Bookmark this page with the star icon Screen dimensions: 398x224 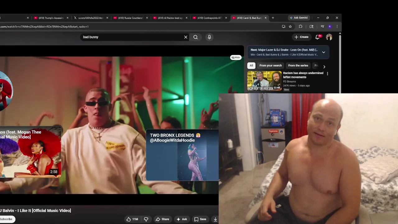point(290,26)
